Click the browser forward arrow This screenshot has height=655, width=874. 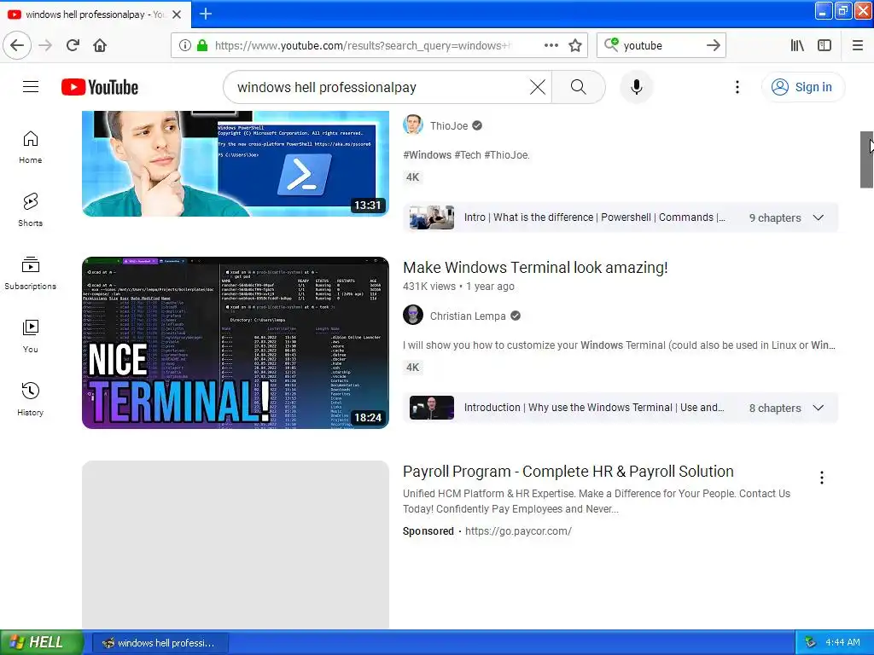coord(46,46)
